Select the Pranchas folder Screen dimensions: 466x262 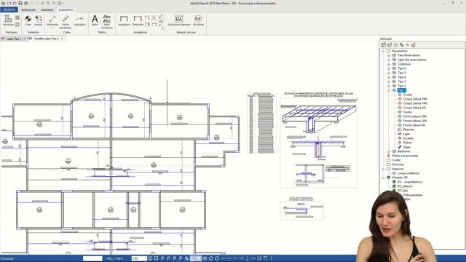coord(398,164)
